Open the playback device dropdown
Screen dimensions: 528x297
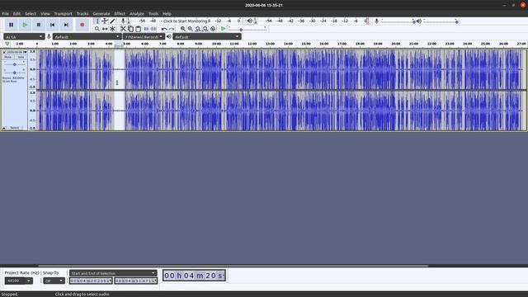(207, 36)
